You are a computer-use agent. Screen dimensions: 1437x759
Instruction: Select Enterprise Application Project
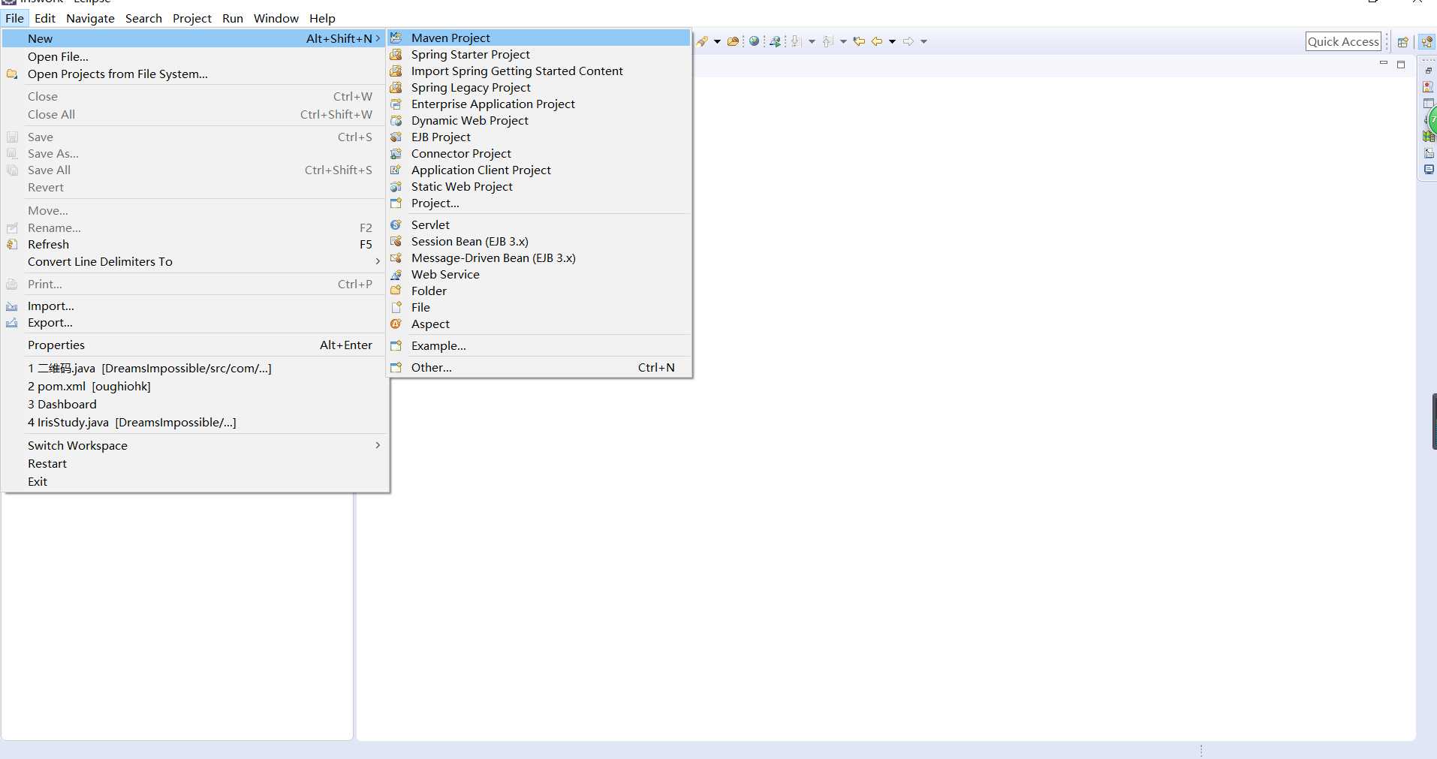tap(538, 104)
